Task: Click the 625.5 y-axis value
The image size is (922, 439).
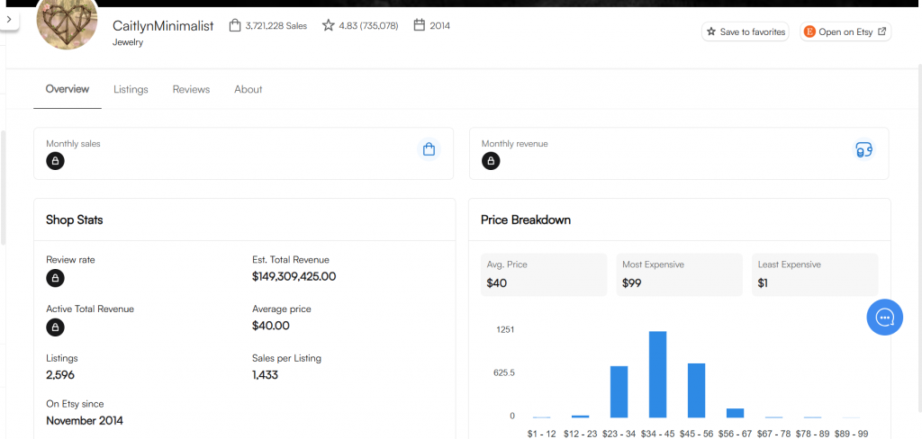Action: click(x=504, y=373)
